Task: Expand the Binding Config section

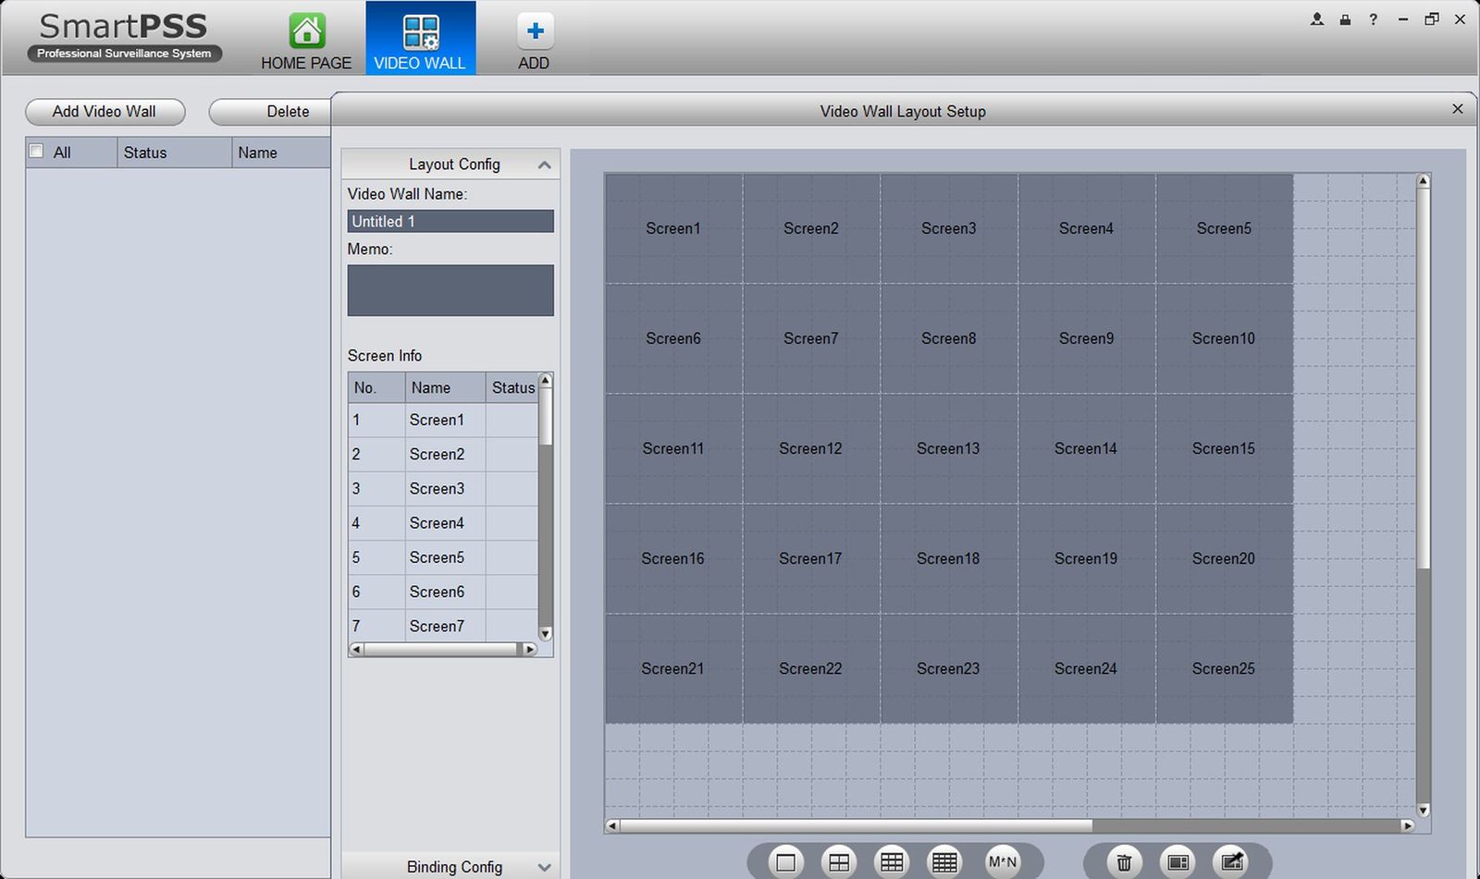Action: [544, 867]
